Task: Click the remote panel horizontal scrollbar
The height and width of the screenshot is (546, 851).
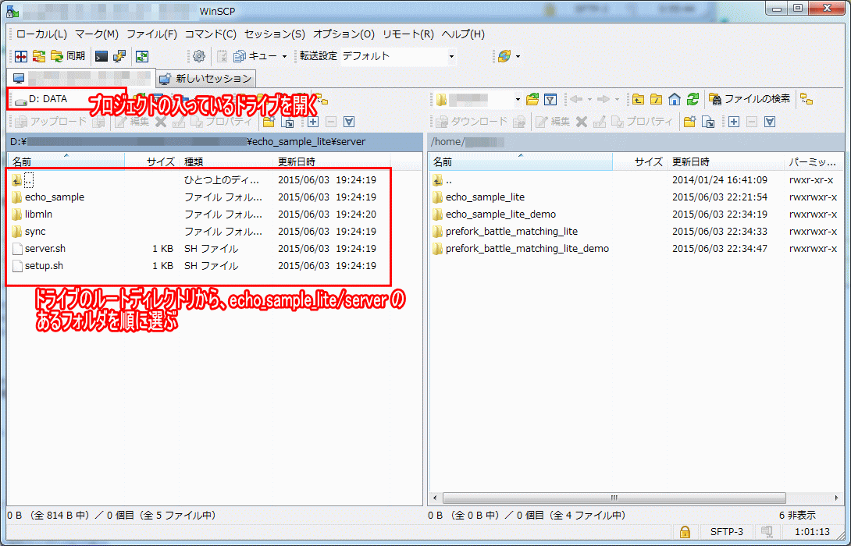Action: 614,498
